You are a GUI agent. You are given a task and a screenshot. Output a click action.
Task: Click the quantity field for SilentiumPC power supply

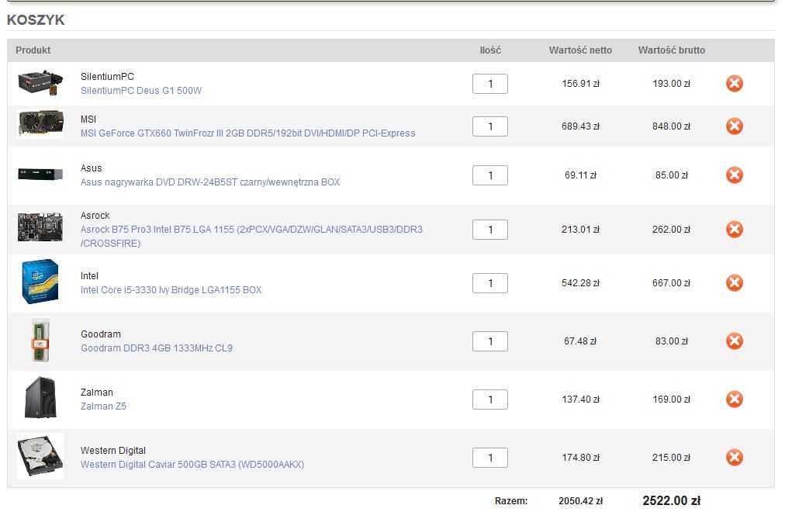click(x=489, y=84)
